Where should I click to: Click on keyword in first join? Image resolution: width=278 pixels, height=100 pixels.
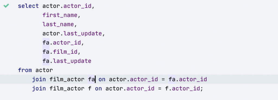102,79
